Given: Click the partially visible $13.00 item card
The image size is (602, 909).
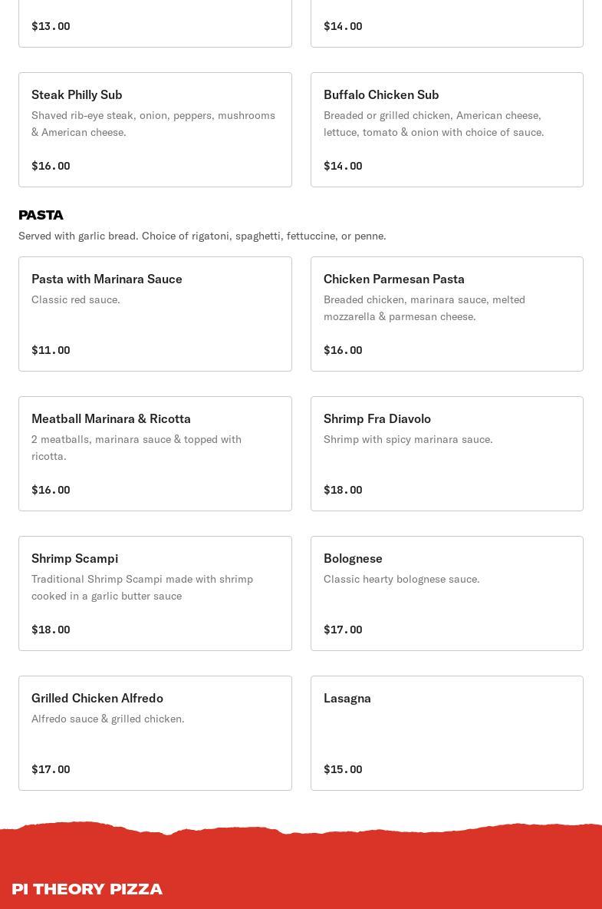Looking at the screenshot, I should (x=155, y=24).
